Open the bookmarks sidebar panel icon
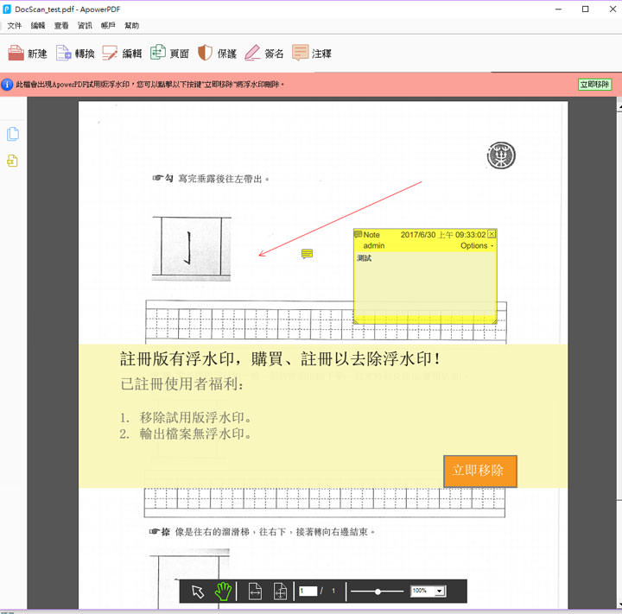 [12, 161]
